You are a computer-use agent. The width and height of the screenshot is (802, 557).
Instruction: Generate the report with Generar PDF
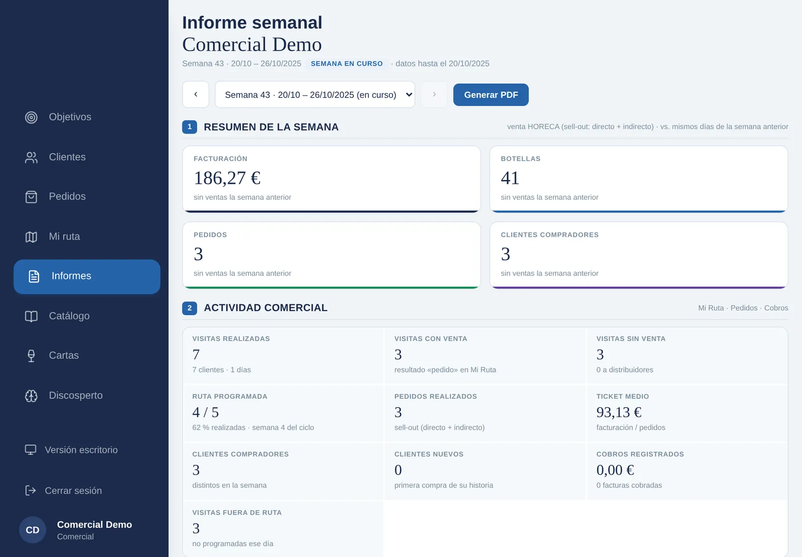pyautogui.click(x=491, y=95)
